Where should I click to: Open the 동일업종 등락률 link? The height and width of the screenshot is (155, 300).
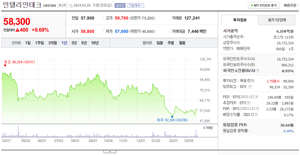click(x=235, y=131)
